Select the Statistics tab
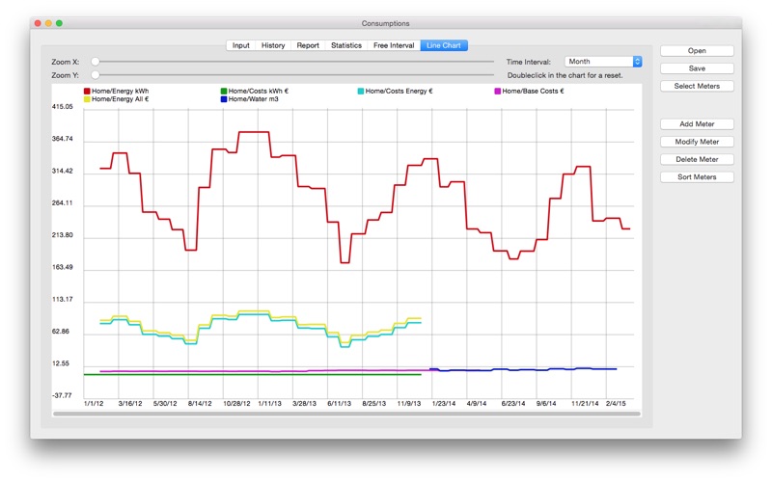This screenshot has width=772, height=482. click(x=346, y=45)
